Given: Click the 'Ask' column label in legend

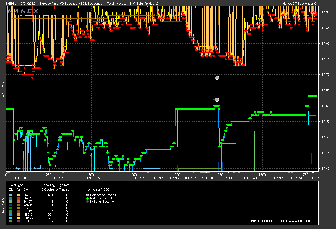Looking at the screenshot, I should (19, 190).
